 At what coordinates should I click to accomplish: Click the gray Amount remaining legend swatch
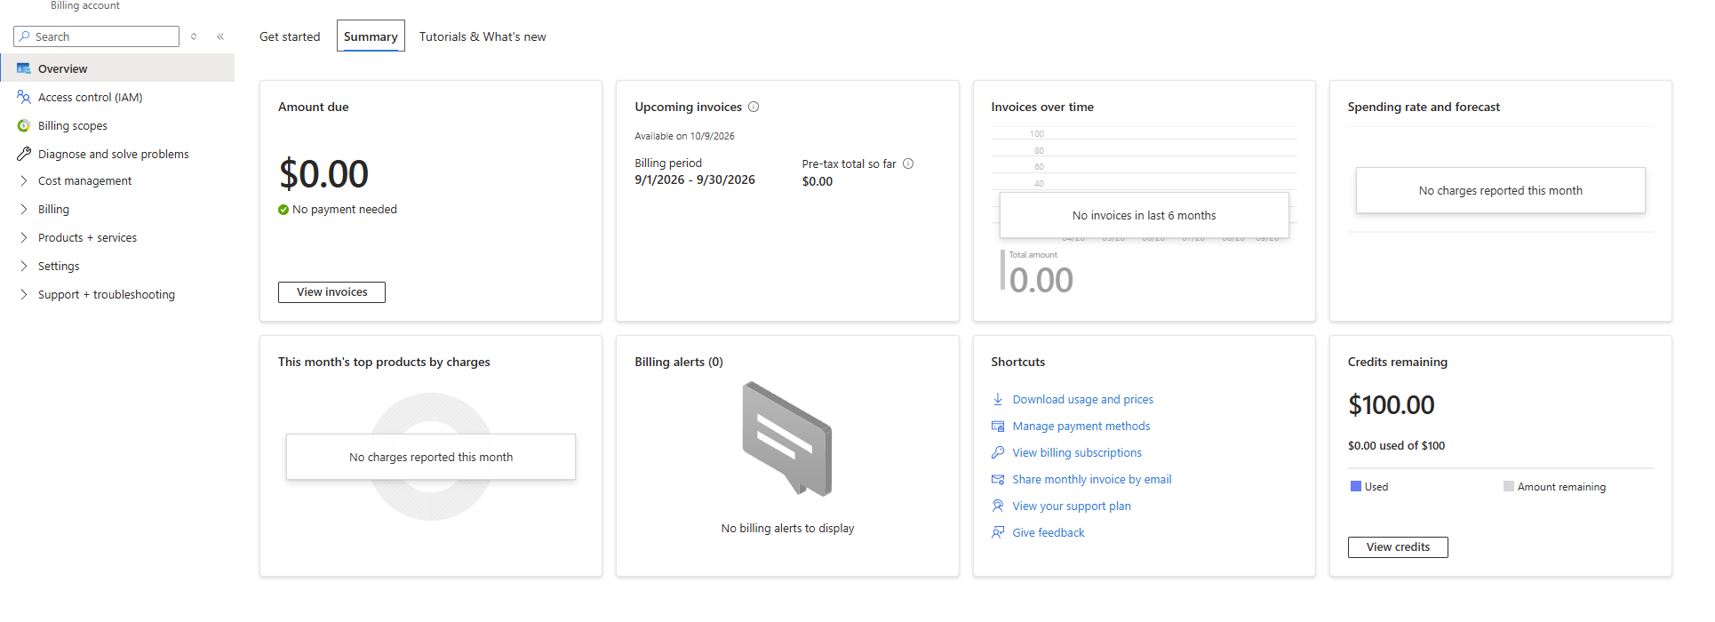tap(1509, 486)
